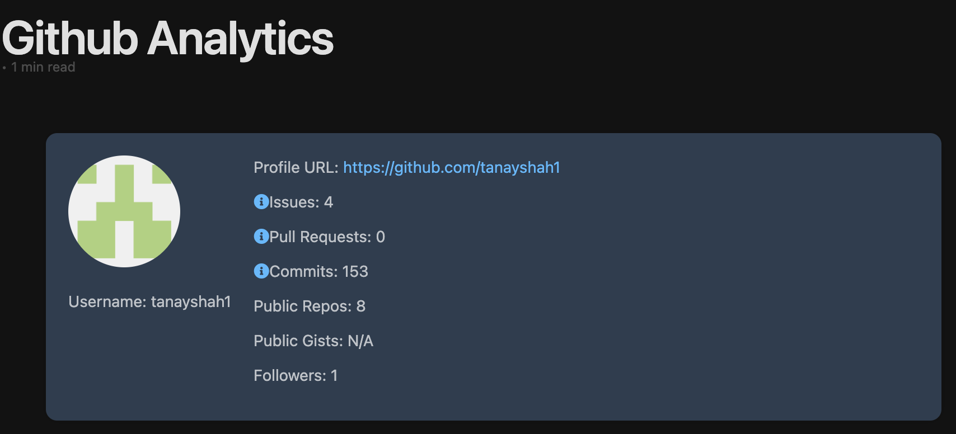956x434 pixels.
Task: Click the Followers: 1 line
Action: click(x=295, y=376)
